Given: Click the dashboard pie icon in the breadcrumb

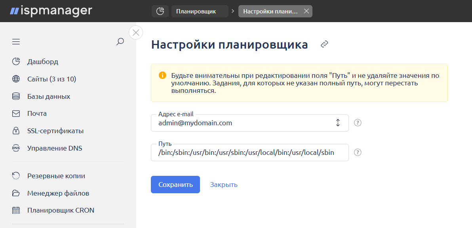Looking at the screenshot, I should click(x=160, y=11).
